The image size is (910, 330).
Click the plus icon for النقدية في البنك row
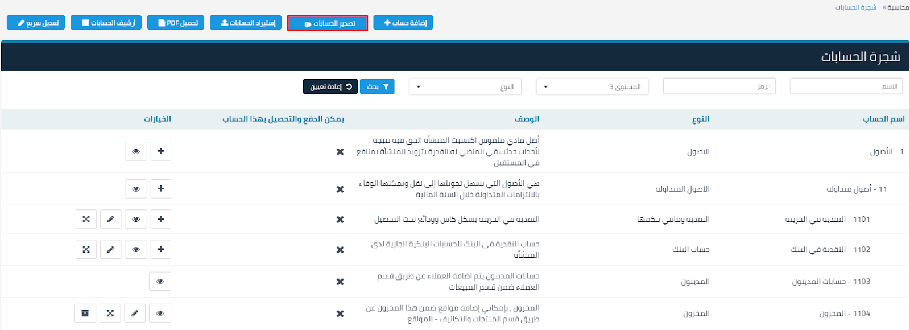(x=161, y=249)
